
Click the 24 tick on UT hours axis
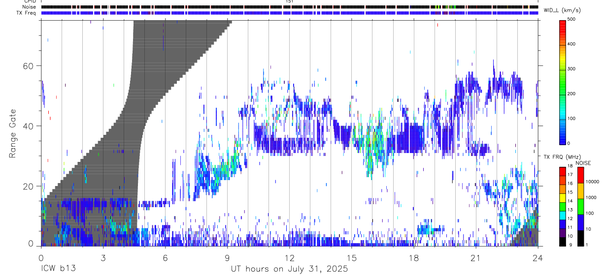(538, 258)
